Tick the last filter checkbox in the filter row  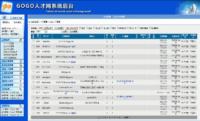pyautogui.click(x=150, y=28)
